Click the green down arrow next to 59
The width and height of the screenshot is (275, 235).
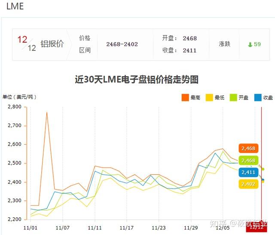pos(250,44)
